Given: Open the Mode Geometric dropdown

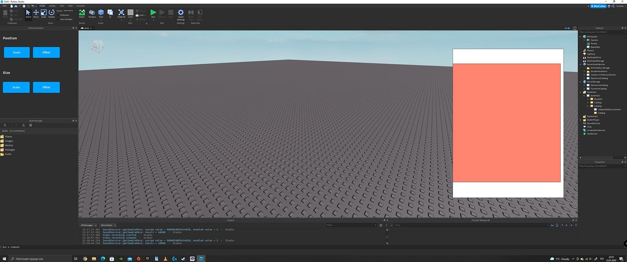Looking at the screenshot, I should point(70,10).
